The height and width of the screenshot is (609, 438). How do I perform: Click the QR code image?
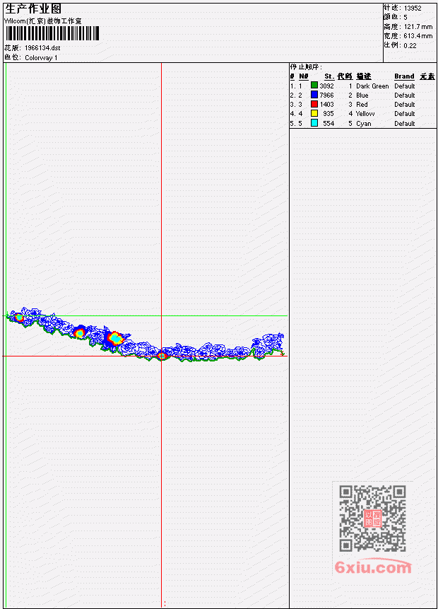(372, 518)
